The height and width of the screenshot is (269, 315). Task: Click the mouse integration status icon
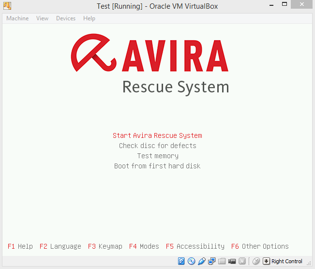[x=256, y=261]
